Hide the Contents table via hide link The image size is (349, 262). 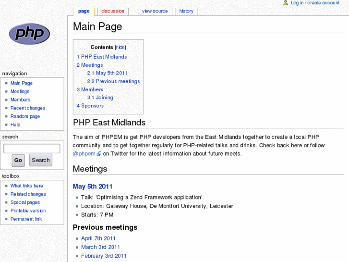[120, 47]
